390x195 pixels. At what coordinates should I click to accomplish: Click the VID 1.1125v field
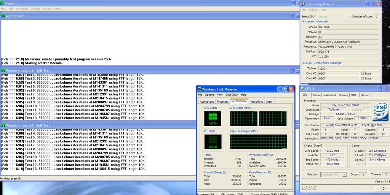(348, 57)
